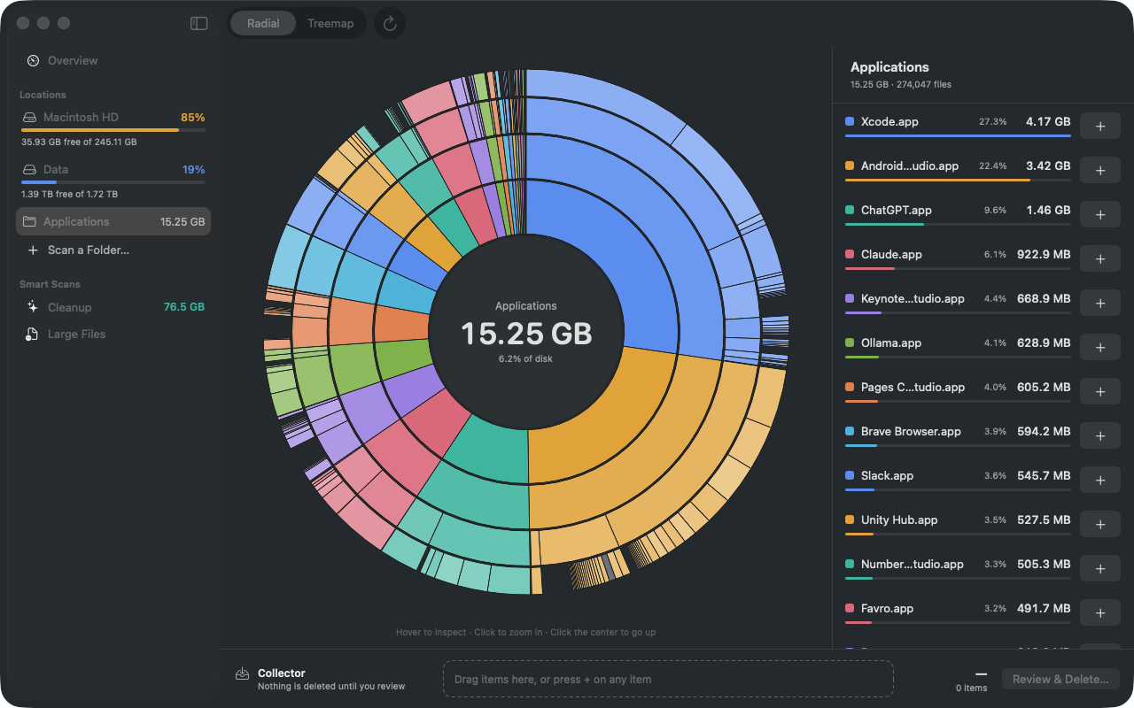Toggle the sidebar panel icon
The image size is (1134, 708).
pyautogui.click(x=199, y=24)
